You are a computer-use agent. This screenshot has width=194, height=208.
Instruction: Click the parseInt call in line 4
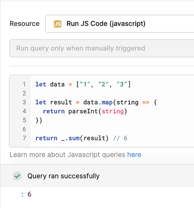tap(98, 111)
